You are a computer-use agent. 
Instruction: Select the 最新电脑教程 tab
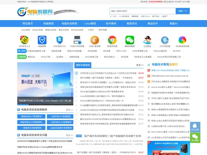tap(83, 65)
